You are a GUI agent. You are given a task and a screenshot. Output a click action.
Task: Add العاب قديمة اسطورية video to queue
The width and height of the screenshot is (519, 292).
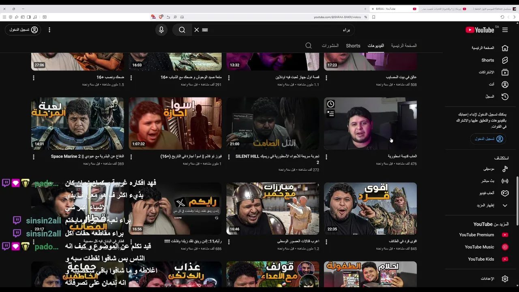(331, 114)
